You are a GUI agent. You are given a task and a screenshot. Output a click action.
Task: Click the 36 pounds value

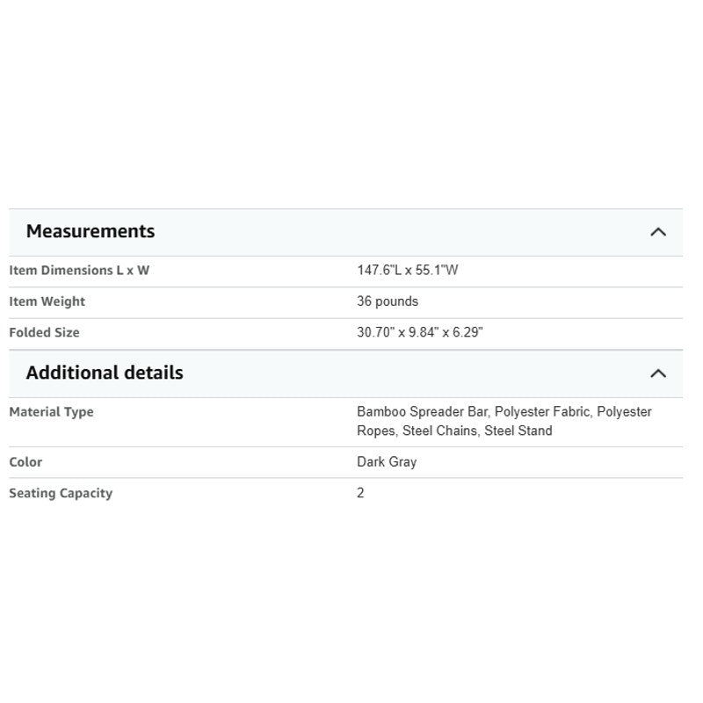coord(388,301)
